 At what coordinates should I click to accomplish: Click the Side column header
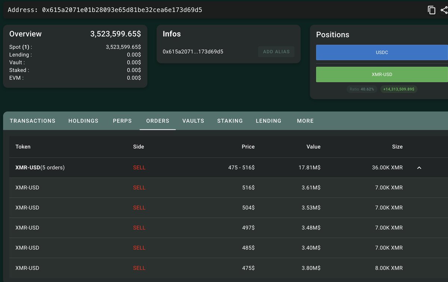pos(139,147)
